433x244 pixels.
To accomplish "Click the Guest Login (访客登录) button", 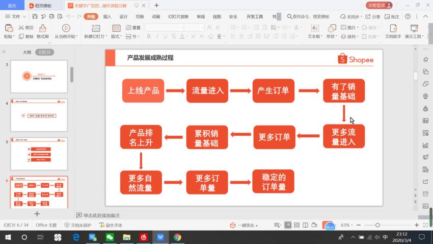I will (379, 5).
